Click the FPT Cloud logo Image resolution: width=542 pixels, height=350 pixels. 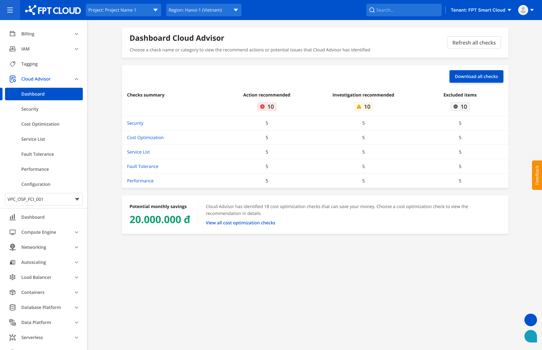(x=53, y=10)
